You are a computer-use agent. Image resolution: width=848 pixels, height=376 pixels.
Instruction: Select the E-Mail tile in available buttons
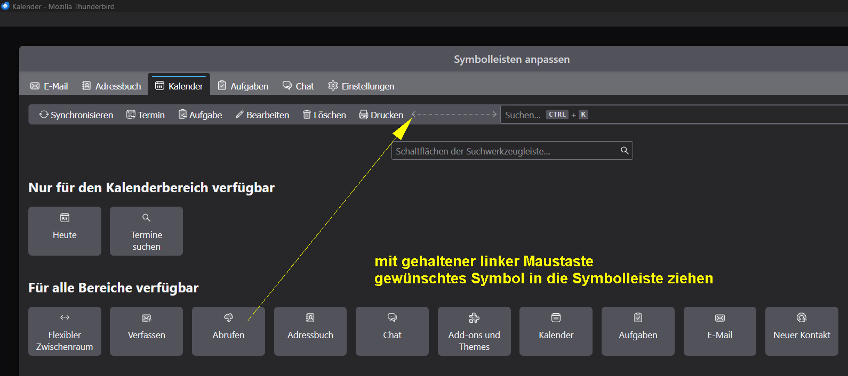[720, 331]
